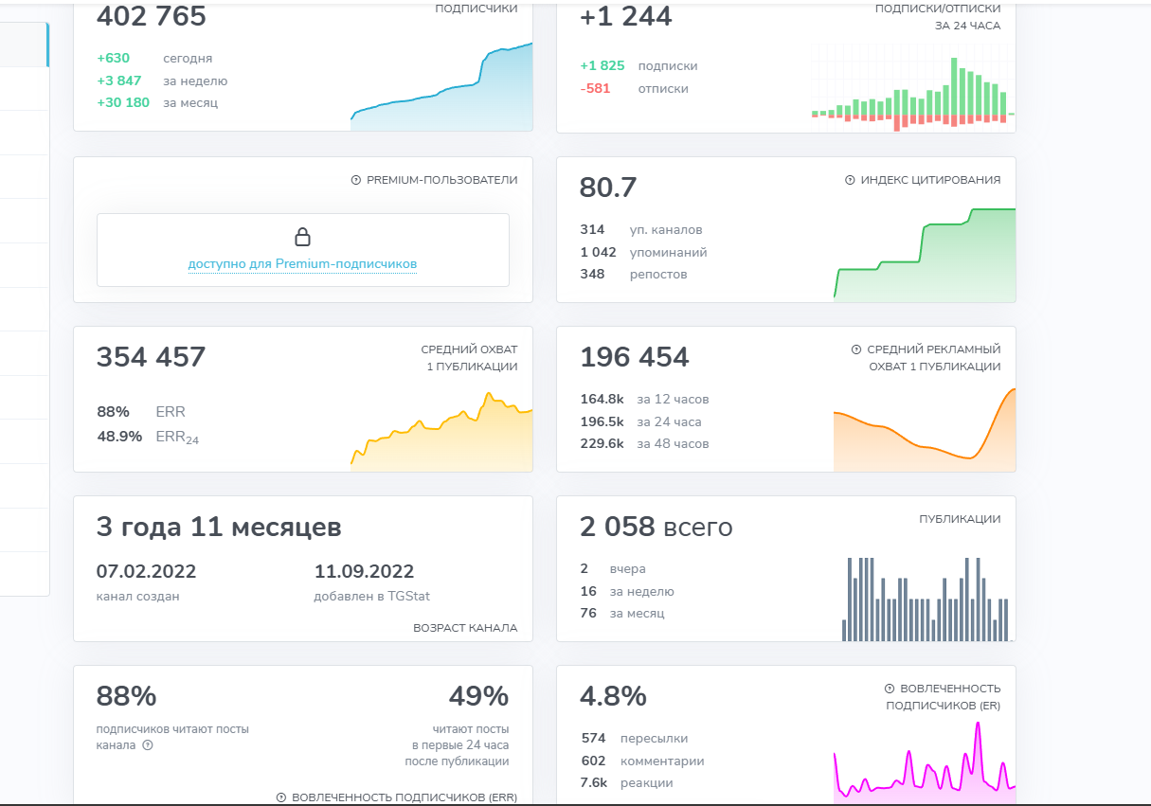Click help icon next to PREMIUM-ПОЛЬЗОВАТЕЛИ
The width and height of the screenshot is (1151, 806).
[356, 180]
